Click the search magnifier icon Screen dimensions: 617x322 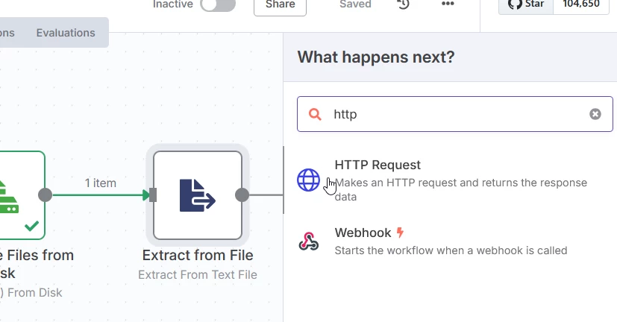click(x=316, y=114)
